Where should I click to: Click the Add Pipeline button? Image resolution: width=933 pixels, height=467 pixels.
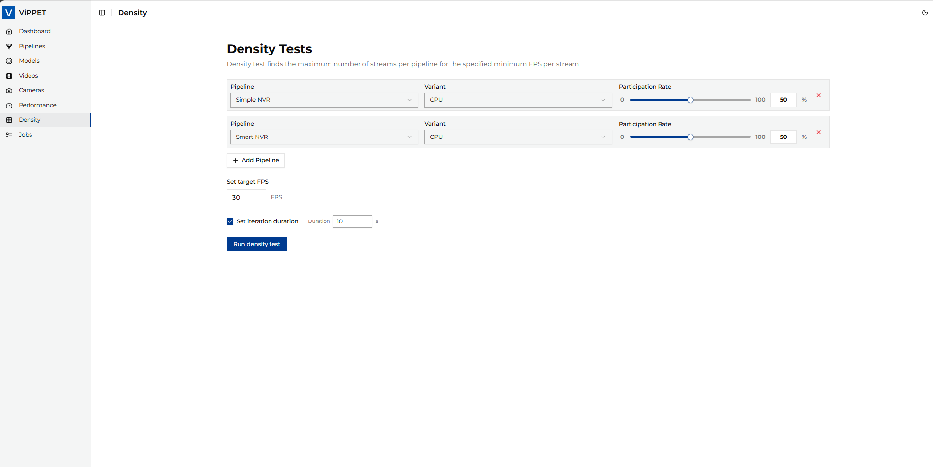(x=256, y=161)
